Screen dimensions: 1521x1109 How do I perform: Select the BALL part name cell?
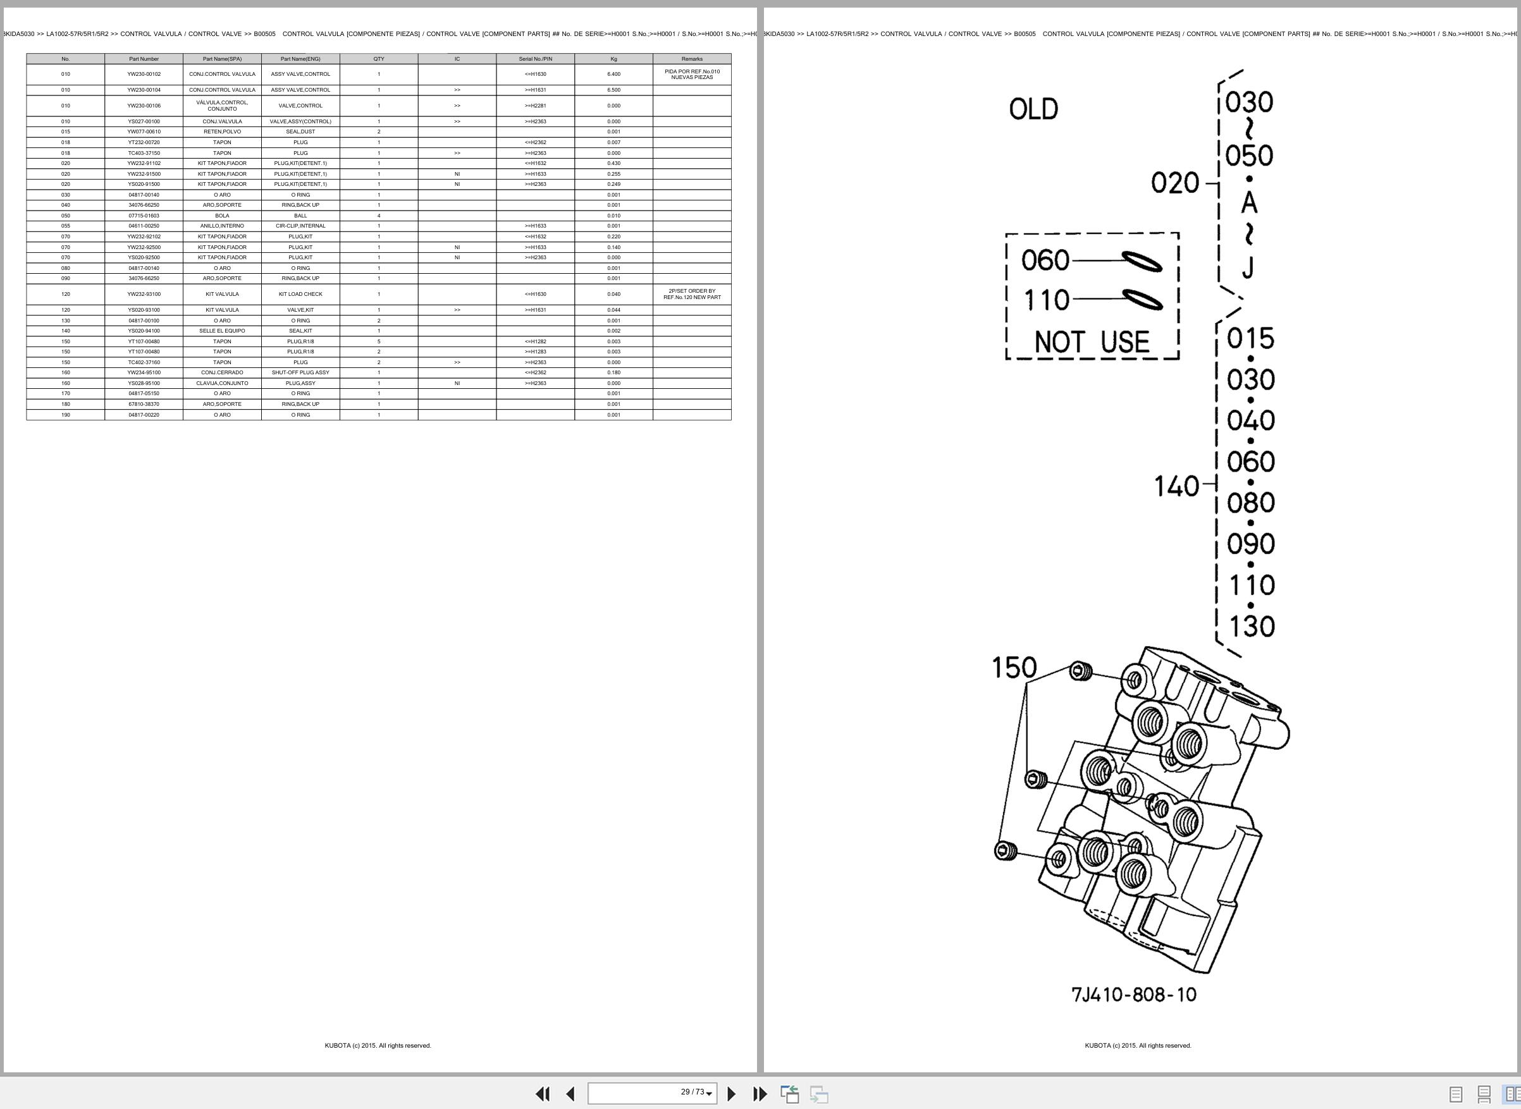click(300, 216)
